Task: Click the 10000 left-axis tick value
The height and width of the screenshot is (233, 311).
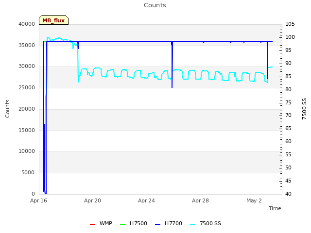Action: point(27,151)
